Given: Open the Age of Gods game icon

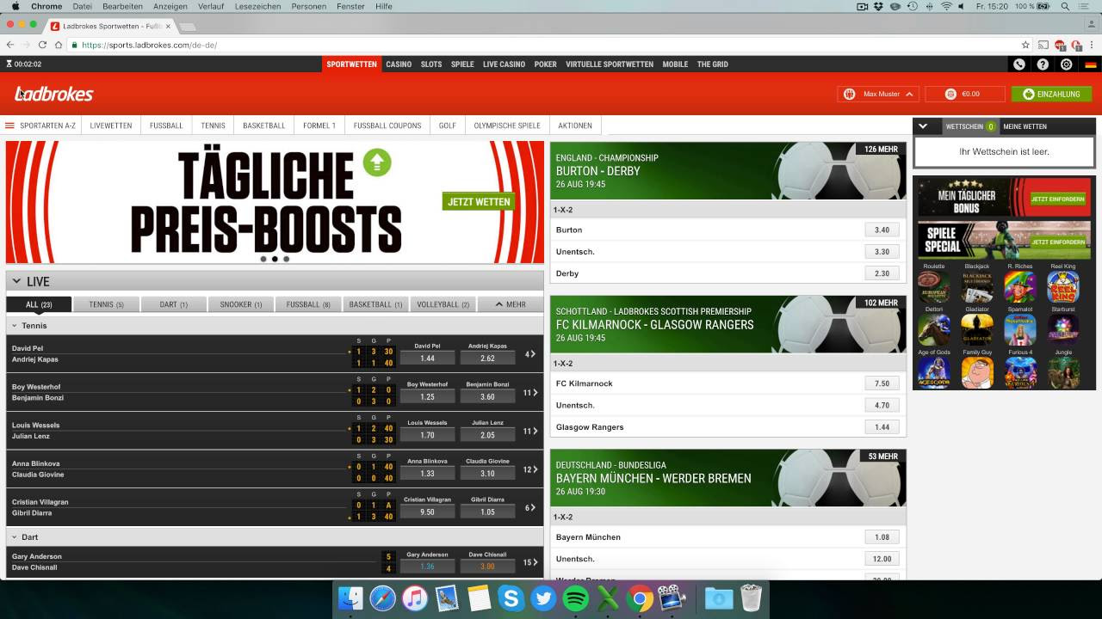Looking at the screenshot, I should click(934, 373).
